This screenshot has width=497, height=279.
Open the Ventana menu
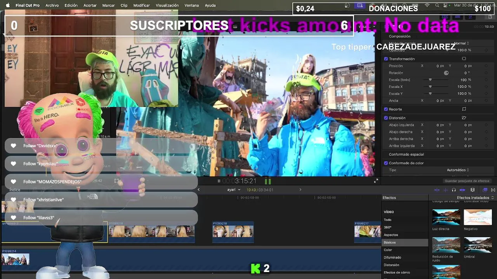[x=191, y=5]
